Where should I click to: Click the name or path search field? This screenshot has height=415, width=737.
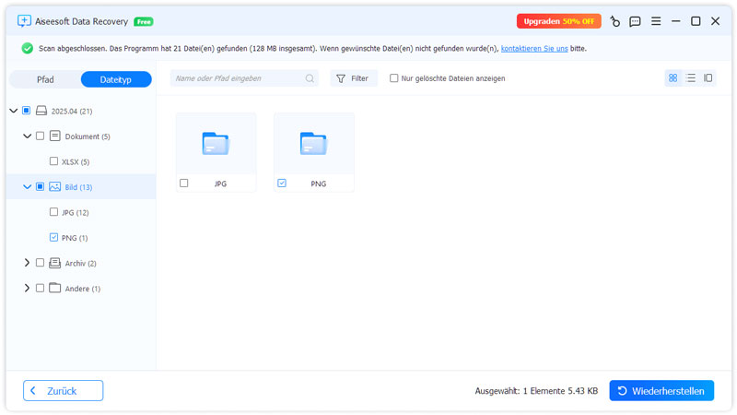pyautogui.click(x=238, y=79)
